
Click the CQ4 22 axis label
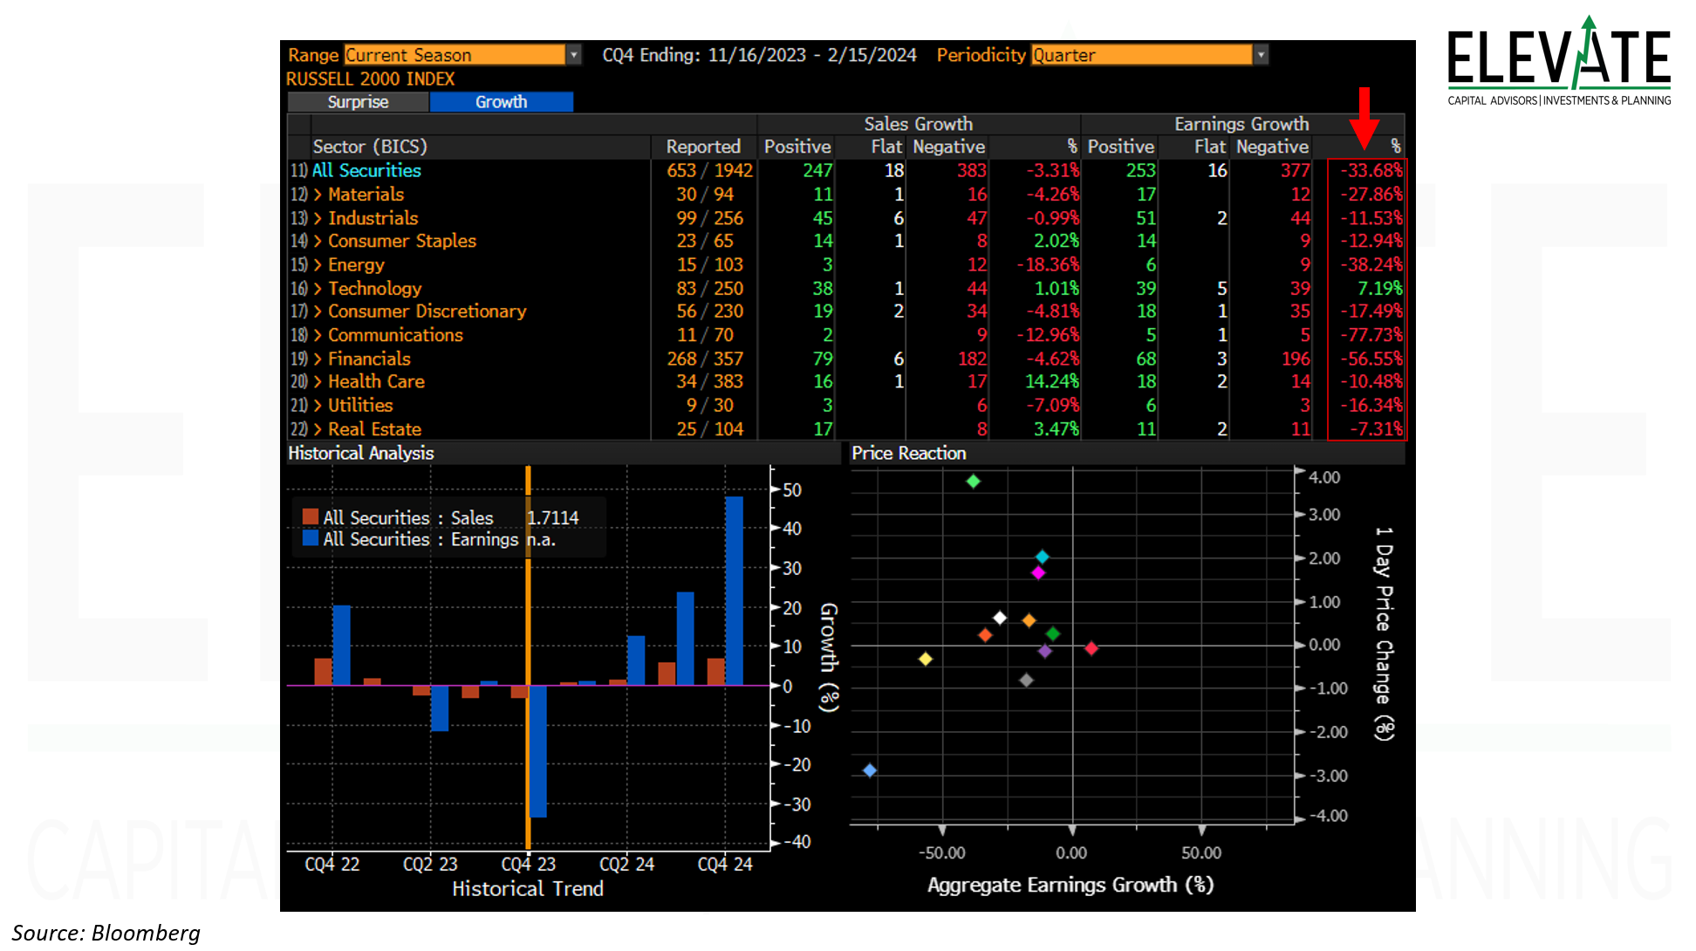click(x=332, y=864)
